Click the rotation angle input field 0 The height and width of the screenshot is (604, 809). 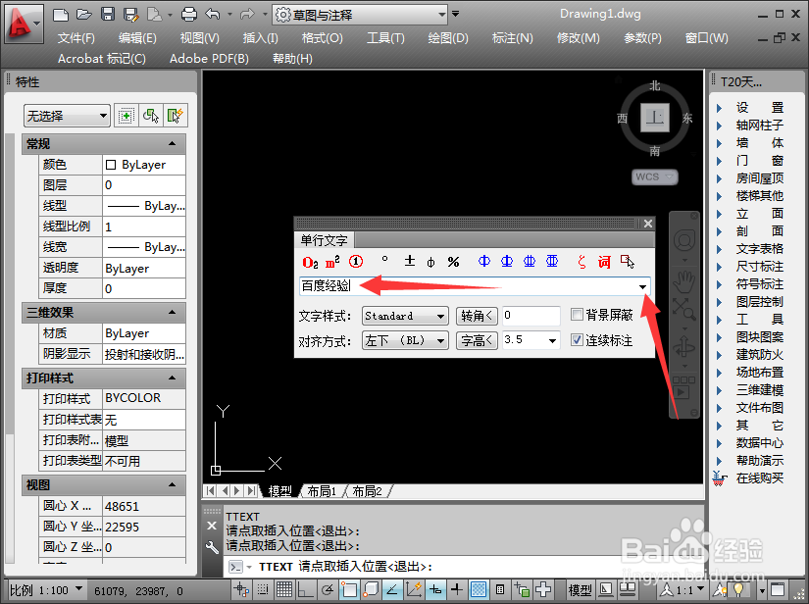531,315
